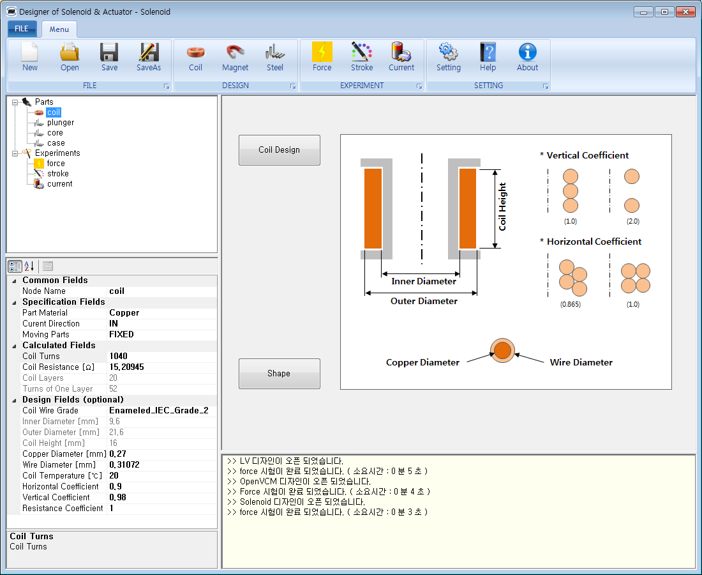Click the Shape button
The image size is (702, 575).
[280, 373]
